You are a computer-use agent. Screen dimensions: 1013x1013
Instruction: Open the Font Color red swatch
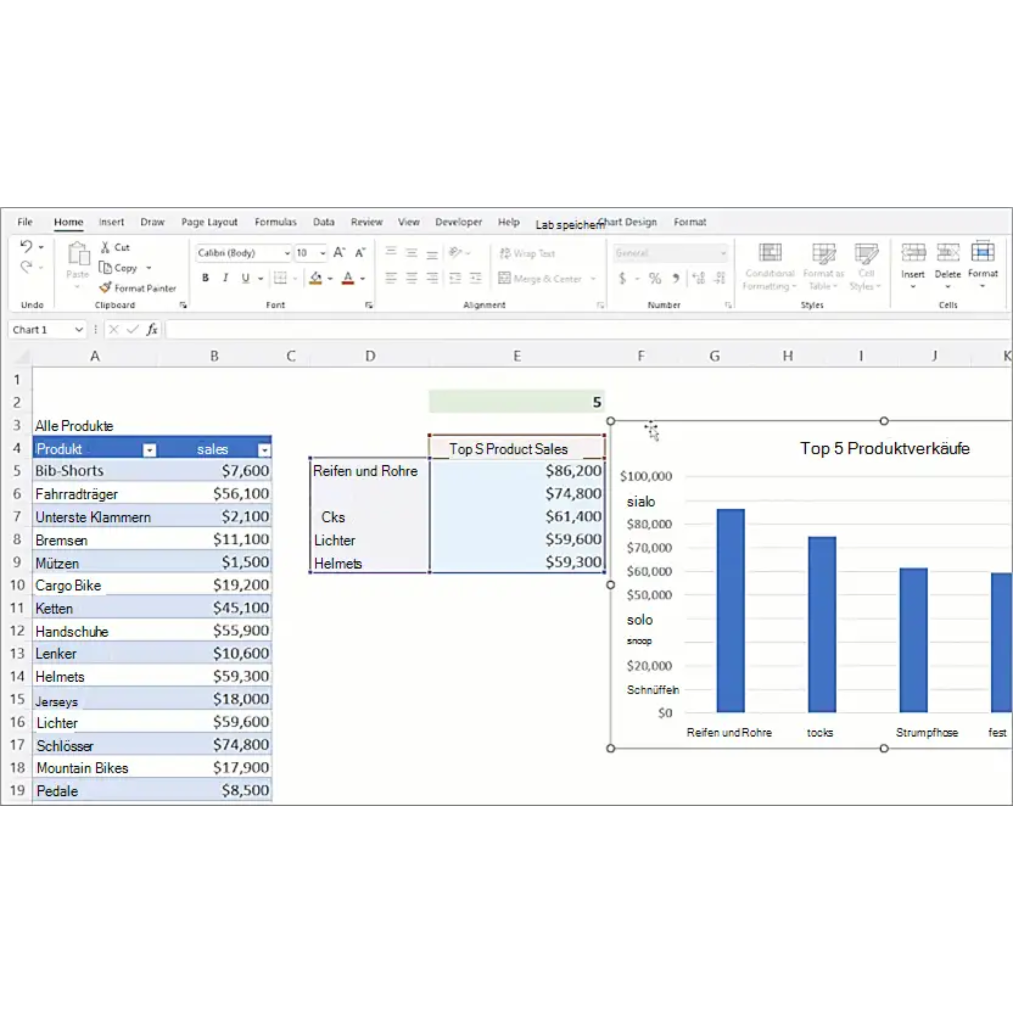point(347,278)
